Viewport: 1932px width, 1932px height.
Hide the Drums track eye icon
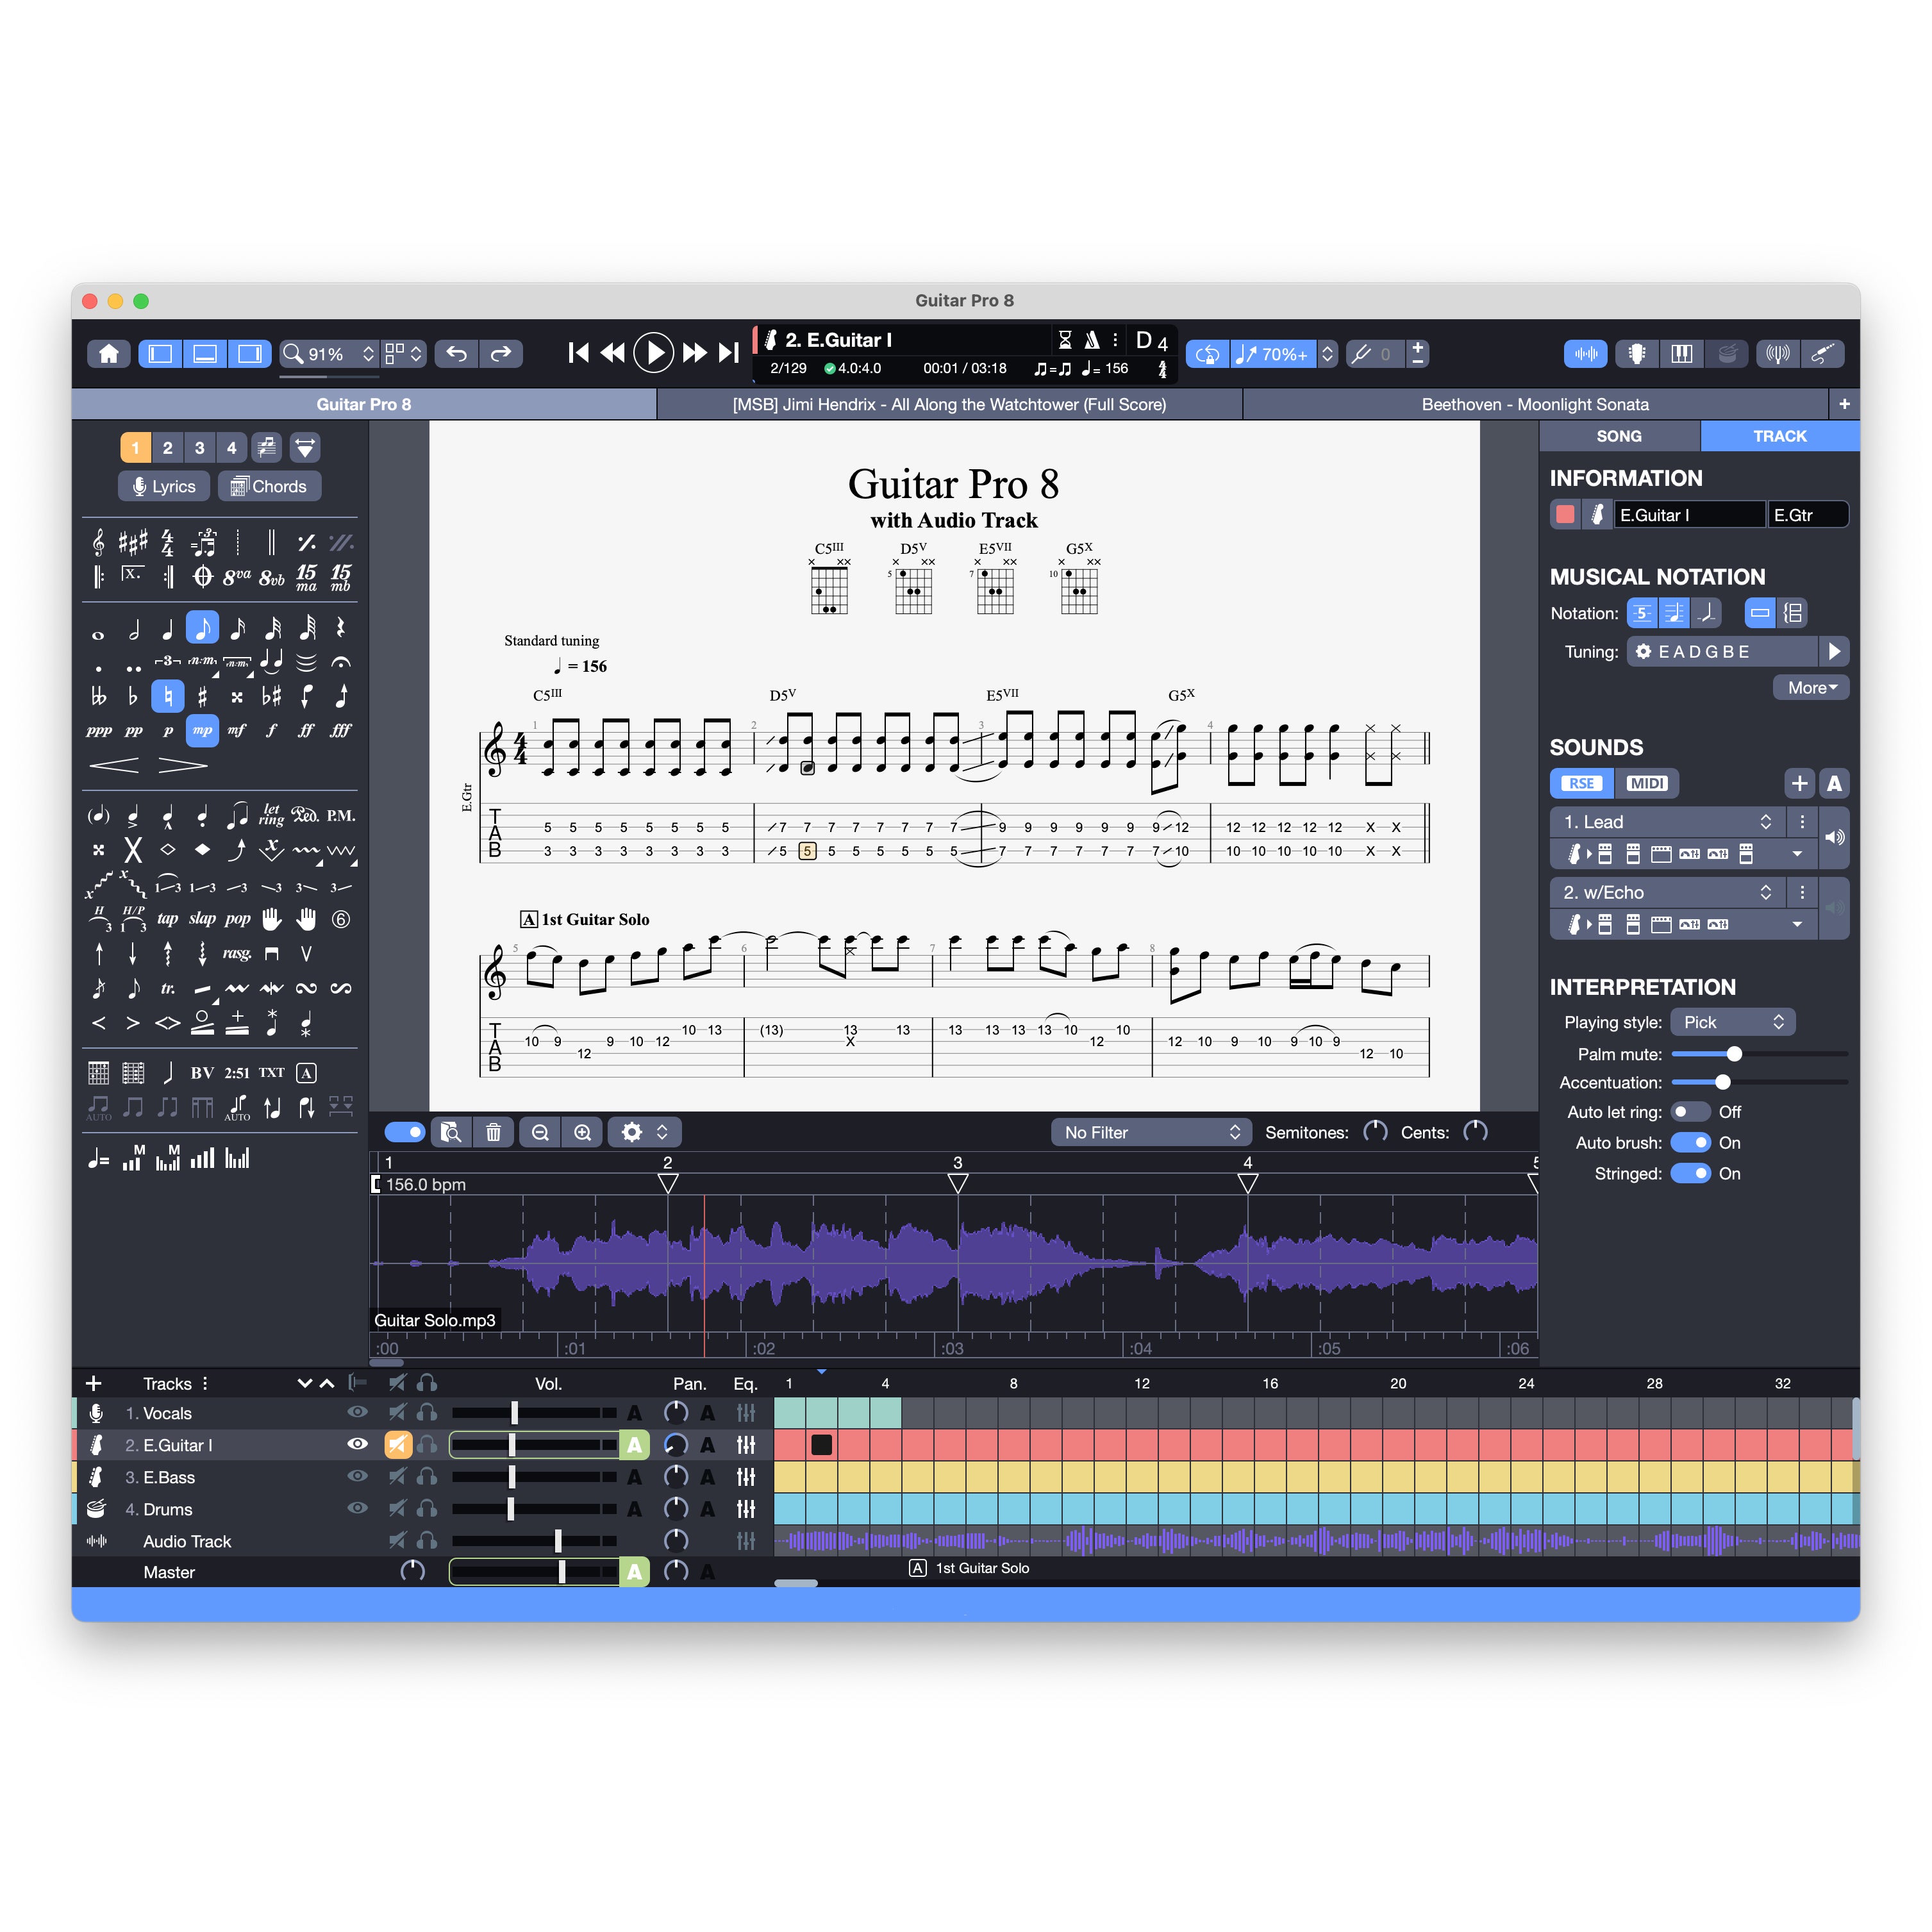357,1509
